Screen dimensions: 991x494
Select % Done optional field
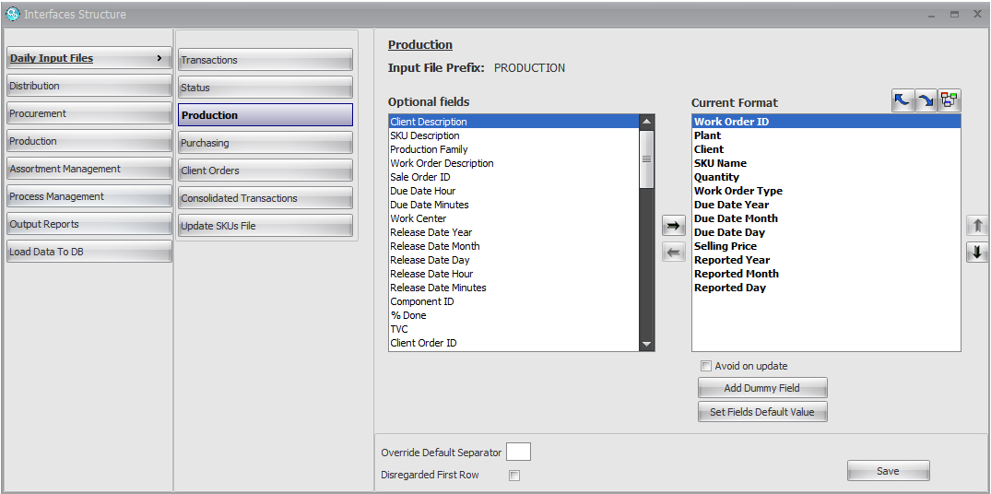(x=513, y=315)
